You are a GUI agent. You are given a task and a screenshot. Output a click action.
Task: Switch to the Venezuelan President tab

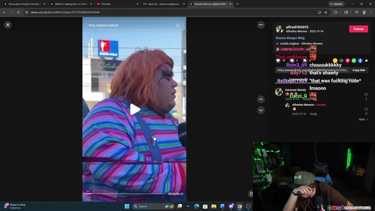[24, 4]
